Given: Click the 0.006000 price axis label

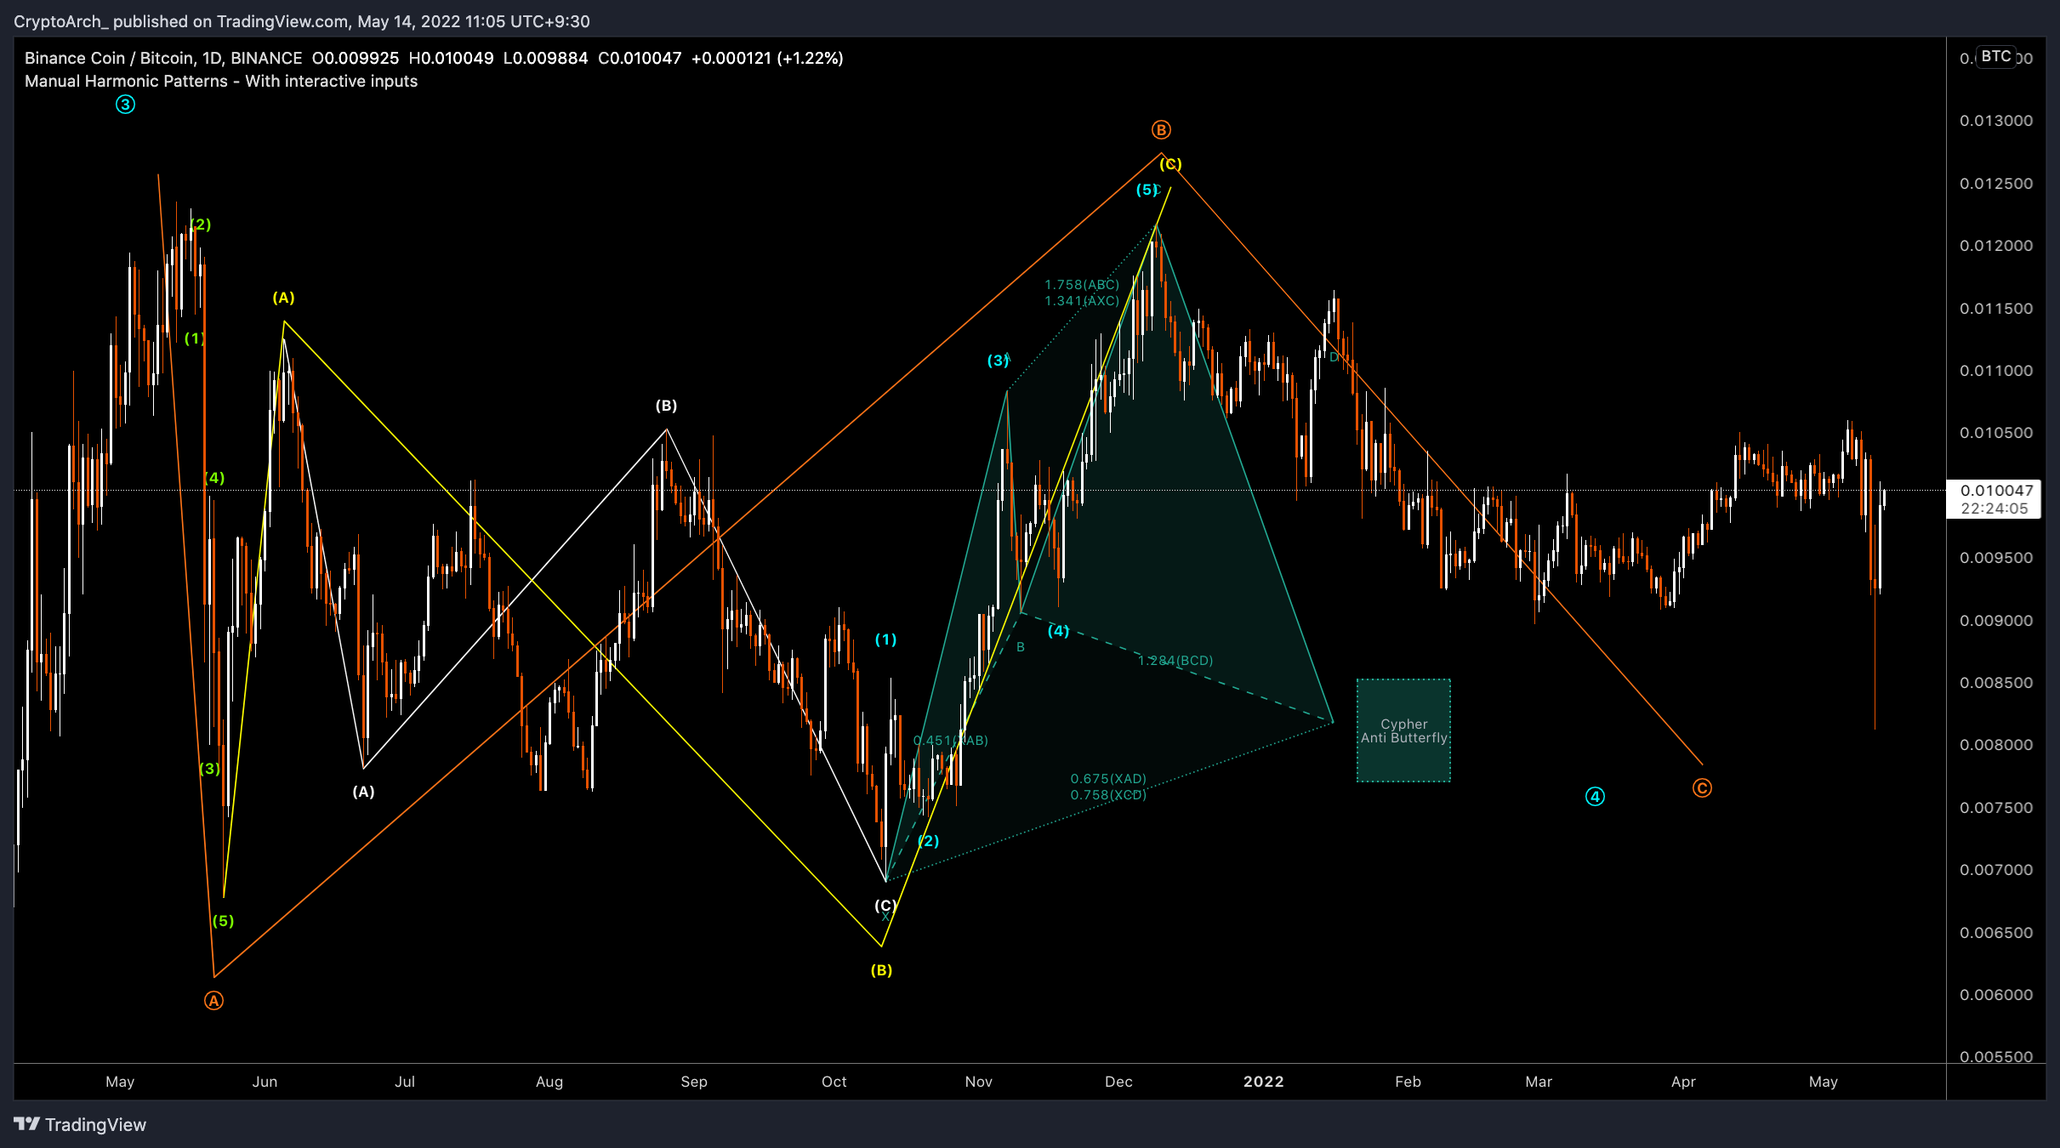Looking at the screenshot, I should [x=1995, y=995].
